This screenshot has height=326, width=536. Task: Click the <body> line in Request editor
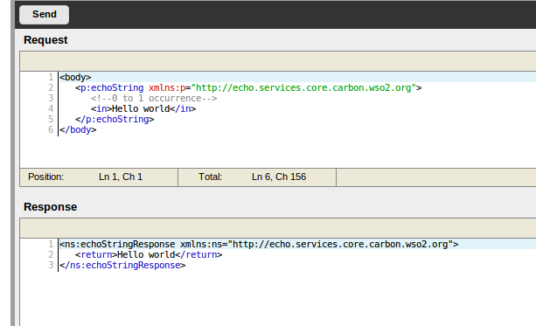coord(75,77)
